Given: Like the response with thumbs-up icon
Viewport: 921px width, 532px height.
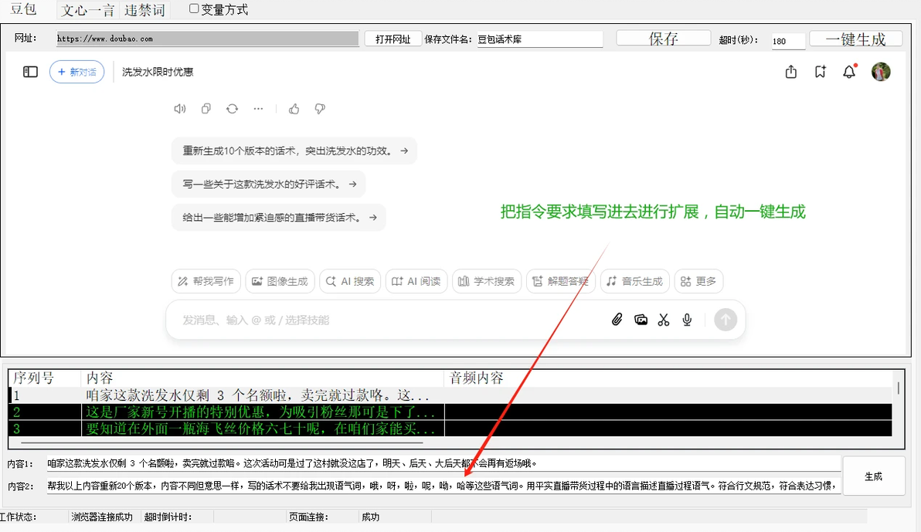Looking at the screenshot, I should (294, 109).
